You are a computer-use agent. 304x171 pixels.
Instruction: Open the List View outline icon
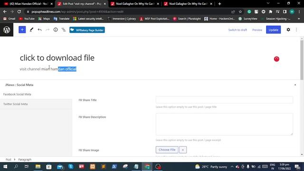click(x=64, y=30)
